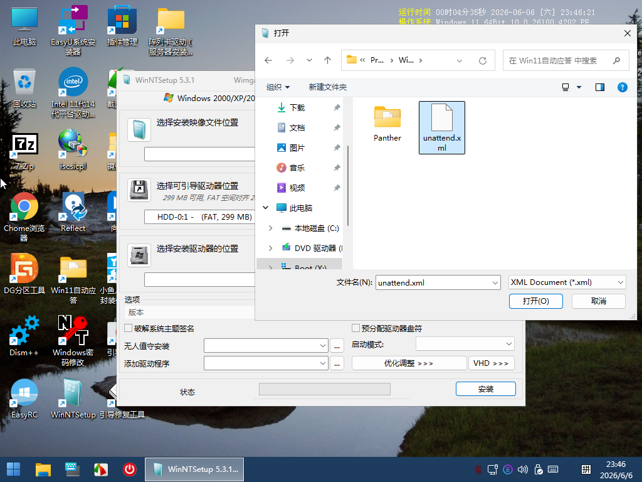Enable 破解系统主题签名 checkbox
The height and width of the screenshot is (482, 642).
pyautogui.click(x=128, y=328)
